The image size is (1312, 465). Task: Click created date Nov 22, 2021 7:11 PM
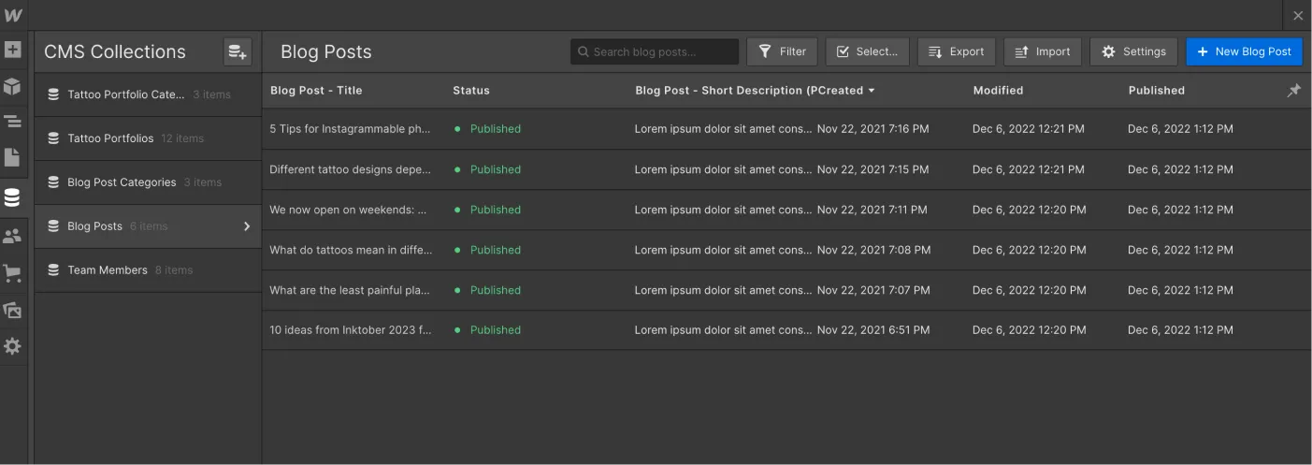[x=872, y=210]
